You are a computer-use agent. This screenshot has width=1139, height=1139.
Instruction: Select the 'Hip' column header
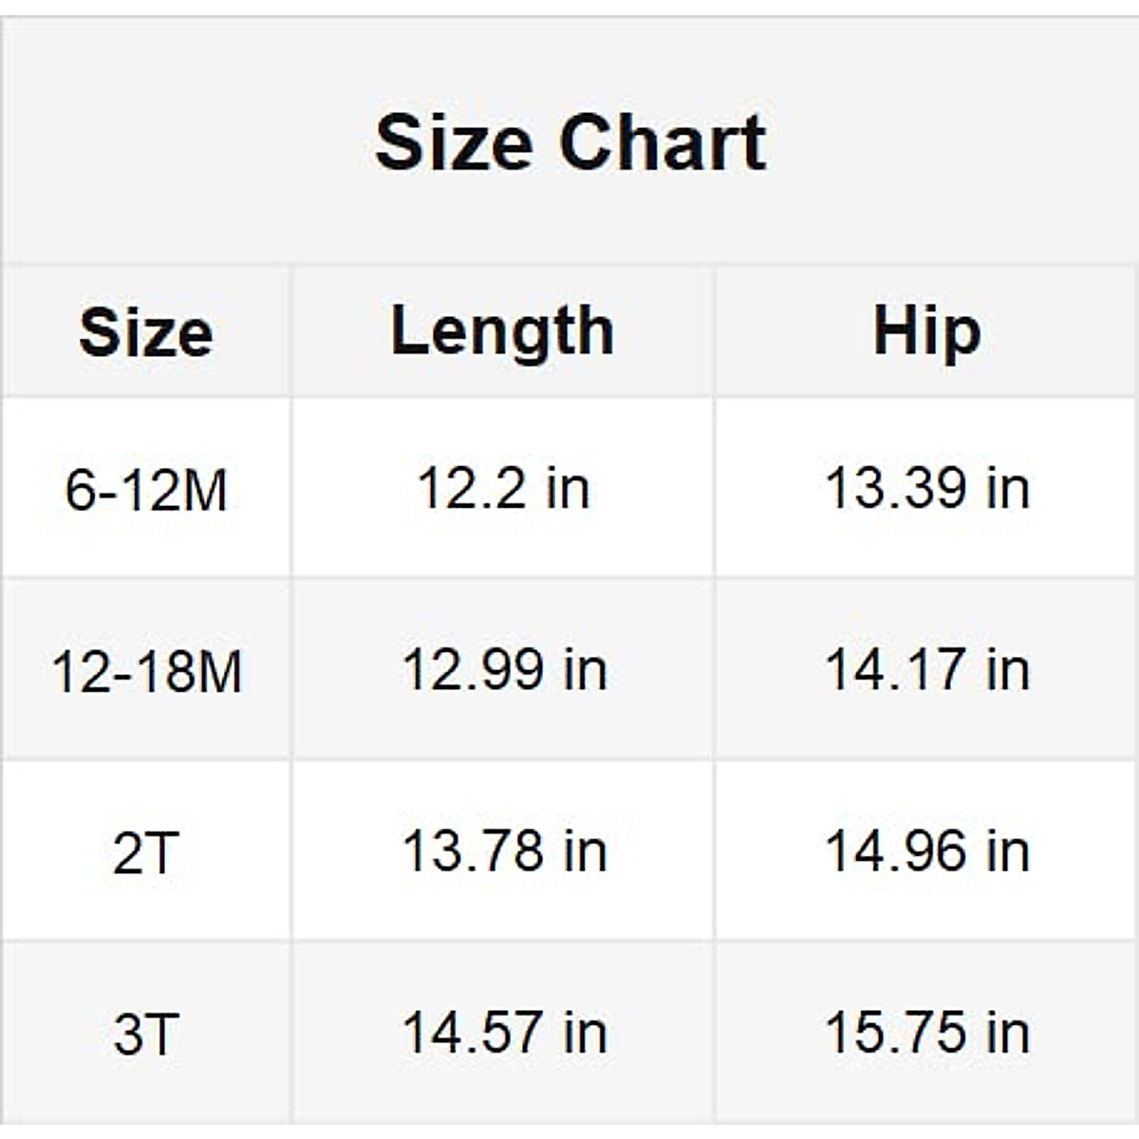pyautogui.click(x=926, y=332)
